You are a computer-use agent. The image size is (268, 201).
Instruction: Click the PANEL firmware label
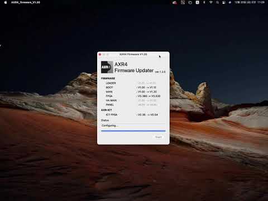click(109, 104)
